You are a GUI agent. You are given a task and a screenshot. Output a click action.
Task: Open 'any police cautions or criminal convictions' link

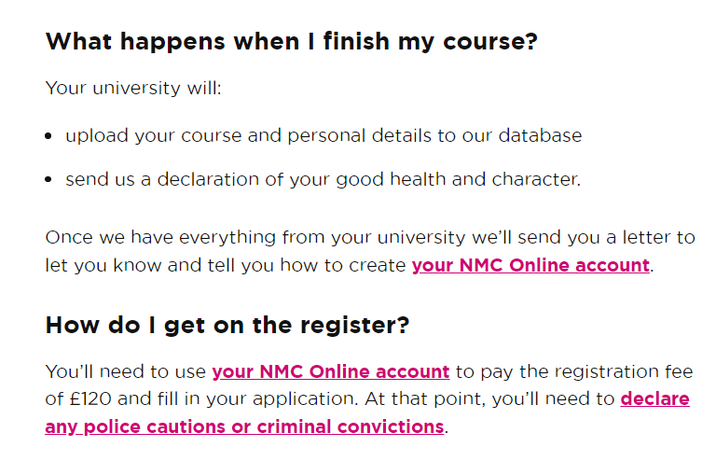pyautogui.click(x=244, y=426)
